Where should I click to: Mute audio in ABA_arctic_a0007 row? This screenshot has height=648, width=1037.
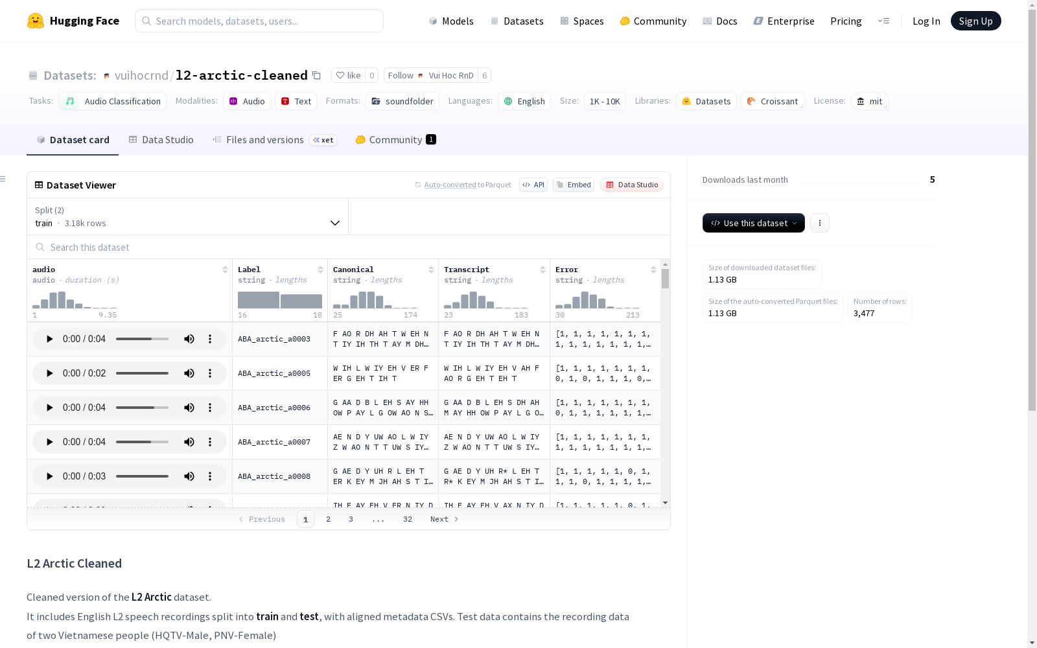pos(189,442)
